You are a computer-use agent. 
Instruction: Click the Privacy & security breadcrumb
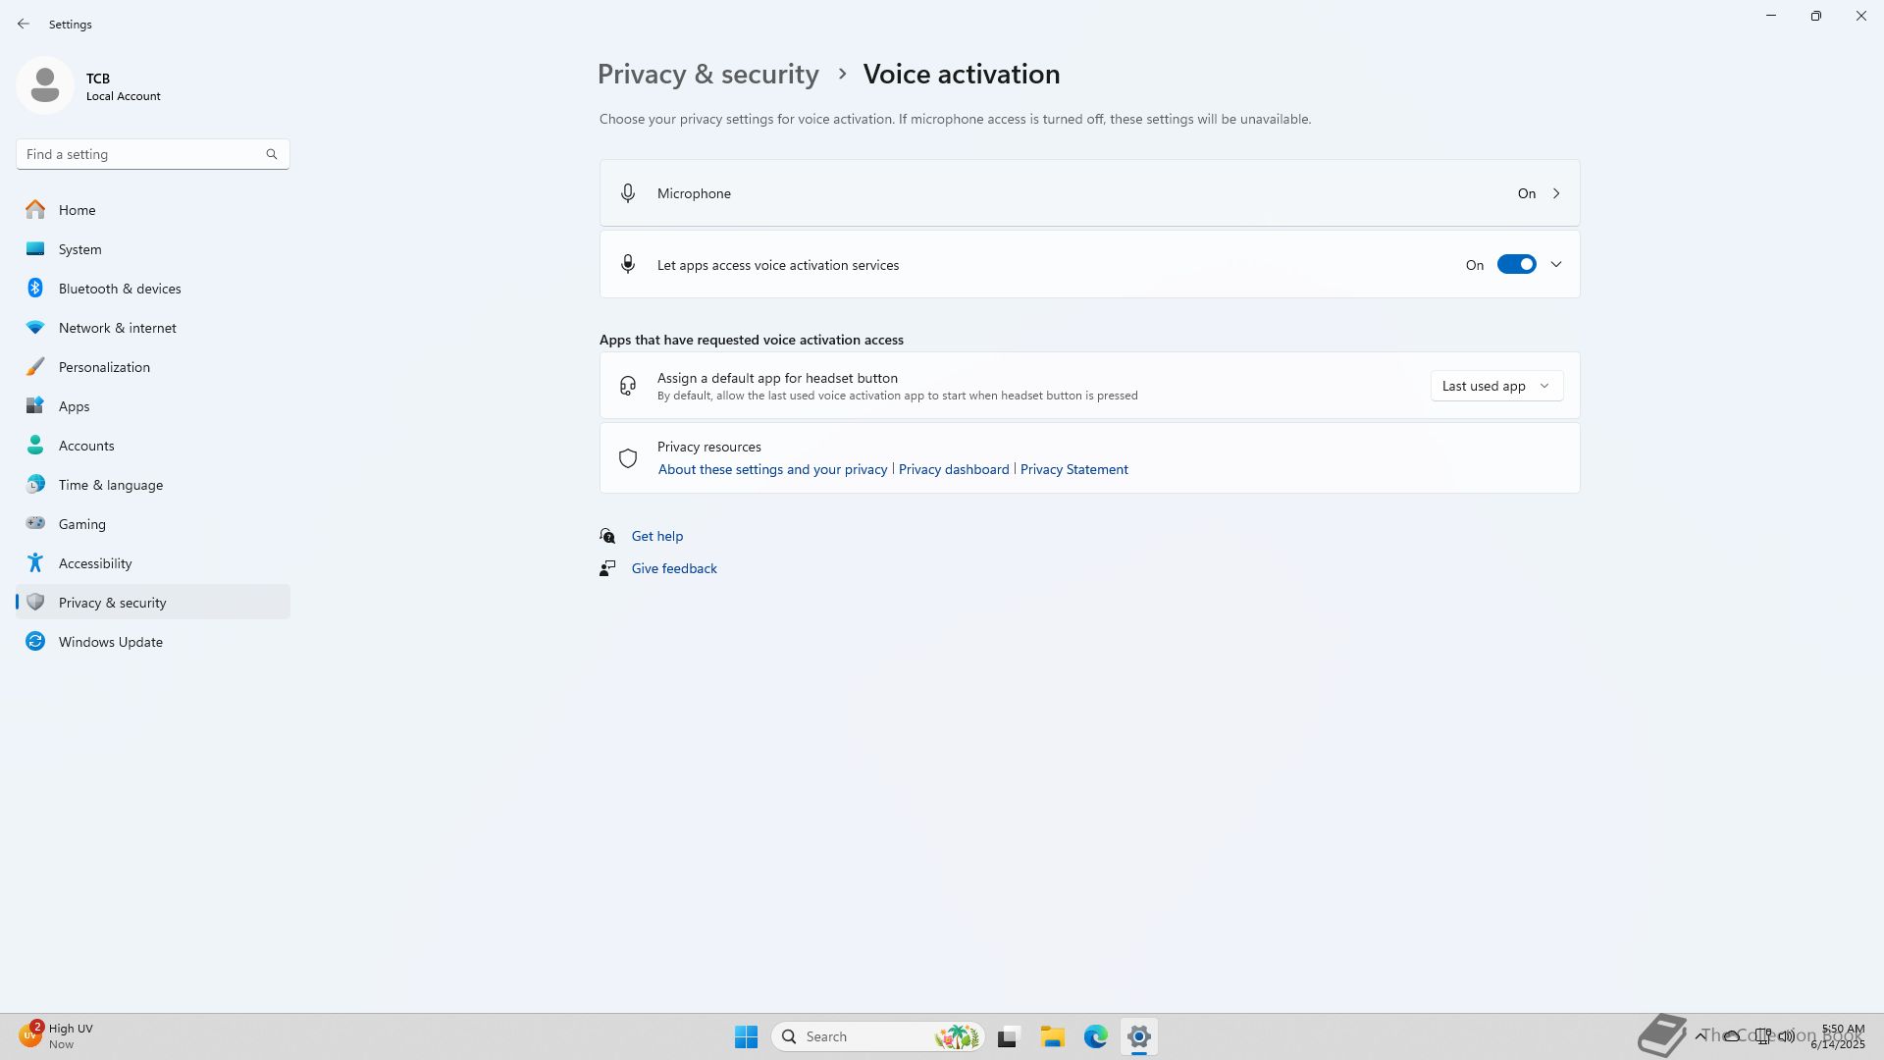pyautogui.click(x=707, y=75)
